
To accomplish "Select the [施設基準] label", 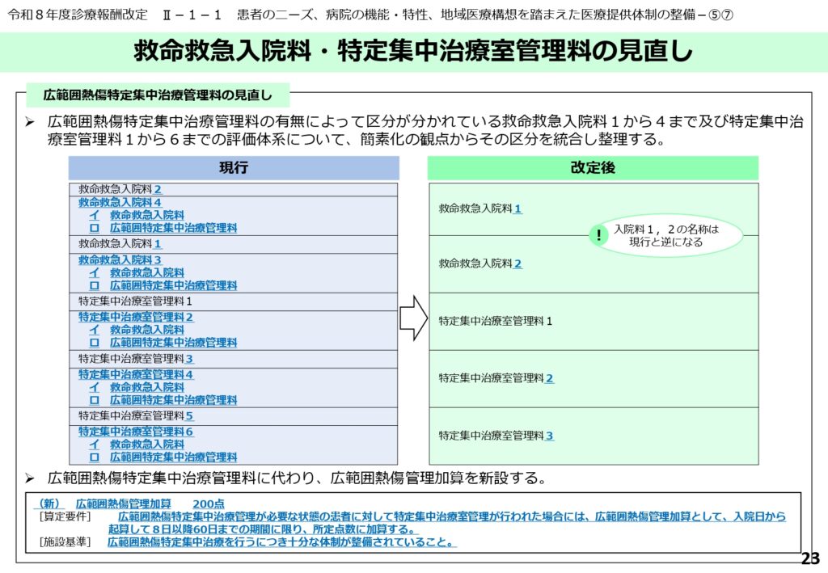I will coord(65,542).
